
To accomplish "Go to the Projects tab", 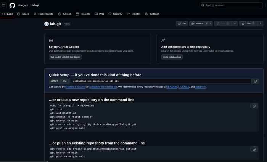I will tap(83, 14).
